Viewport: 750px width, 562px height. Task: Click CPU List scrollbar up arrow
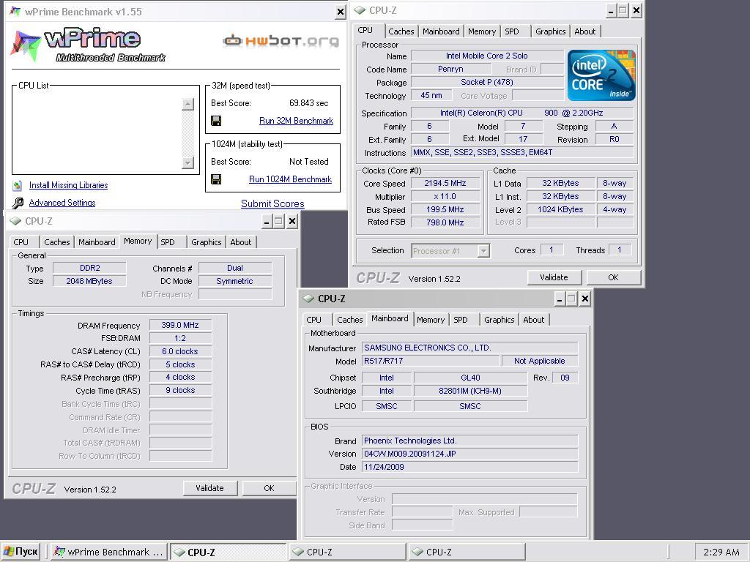(188, 104)
